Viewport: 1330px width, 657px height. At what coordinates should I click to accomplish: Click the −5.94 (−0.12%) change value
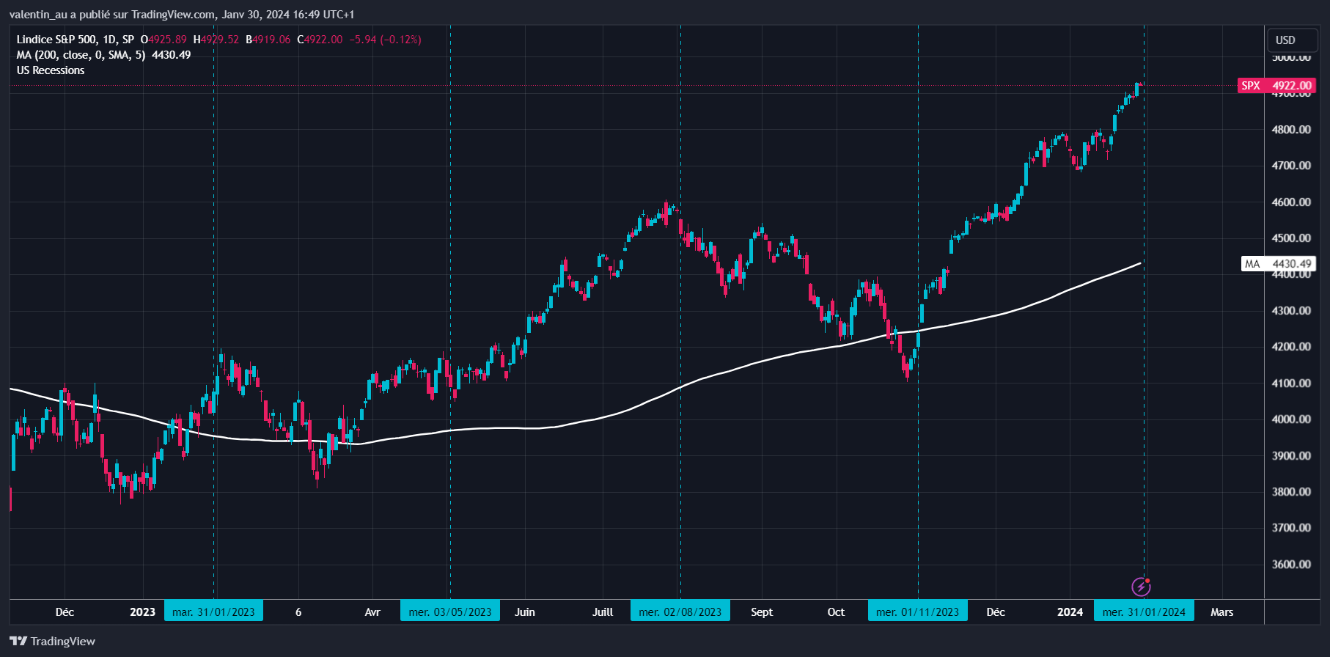click(x=385, y=40)
